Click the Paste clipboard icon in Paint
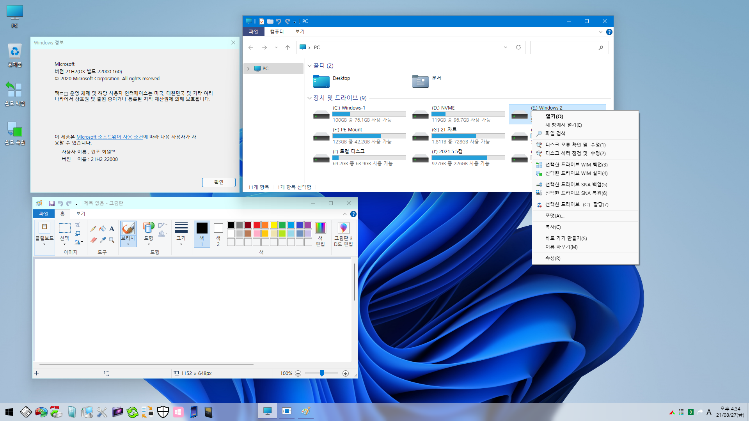Screen dimensions: 749x421 tap(44, 227)
